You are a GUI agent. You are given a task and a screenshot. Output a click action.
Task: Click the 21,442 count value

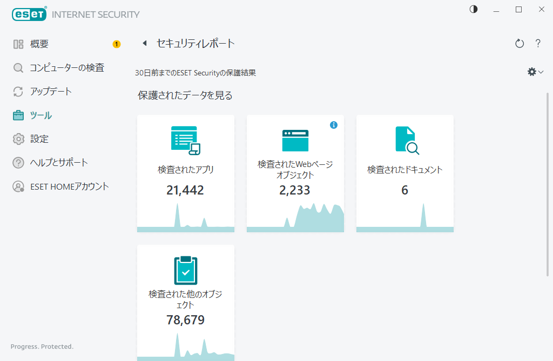(x=185, y=190)
